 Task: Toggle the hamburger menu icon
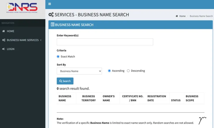pos(50,4)
